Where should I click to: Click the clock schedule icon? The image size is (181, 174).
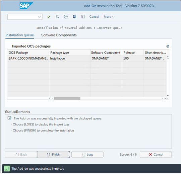tap(66, 17)
